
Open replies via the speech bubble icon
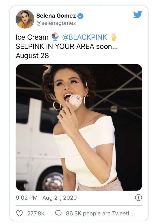(58, 213)
